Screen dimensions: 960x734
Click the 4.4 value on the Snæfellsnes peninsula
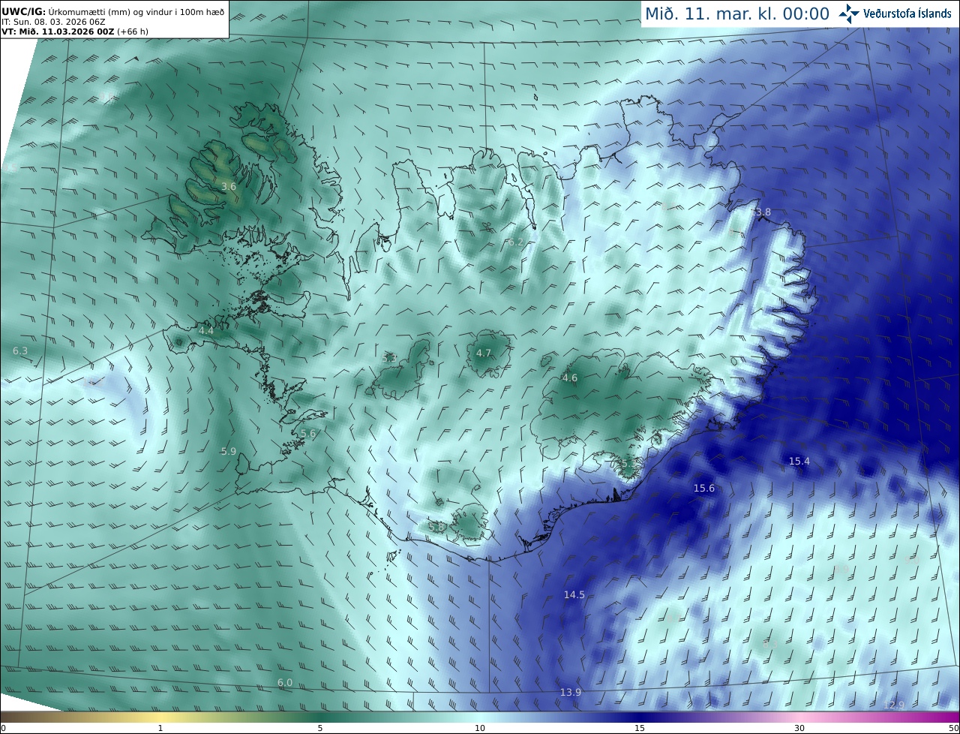(206, 330)
